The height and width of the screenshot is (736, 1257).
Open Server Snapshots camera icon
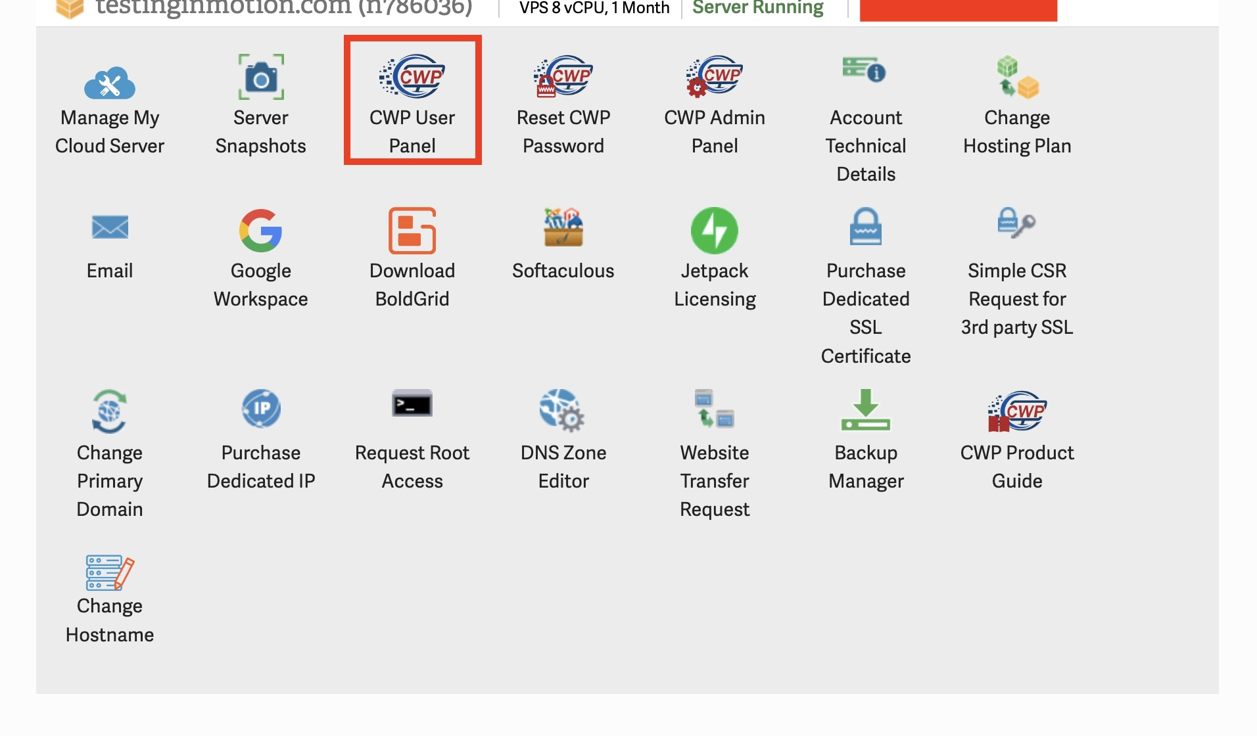coord(261,78)
